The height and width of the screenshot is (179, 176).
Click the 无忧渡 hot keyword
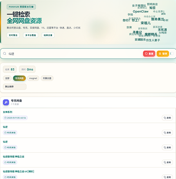pos(162,30)
